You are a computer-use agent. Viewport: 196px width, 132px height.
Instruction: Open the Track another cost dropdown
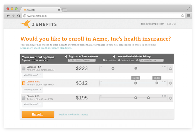(x=151, y=60)
